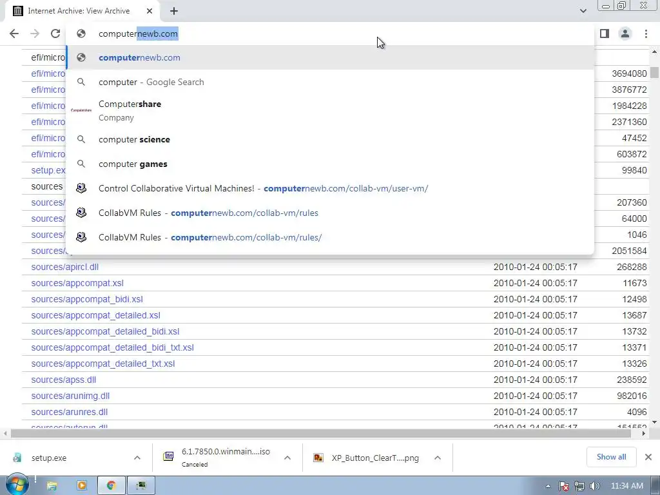Image resolution: width=660 pixels, height=495 pixels.
Task: Click the network tray icon
Action: coord(579,486)
